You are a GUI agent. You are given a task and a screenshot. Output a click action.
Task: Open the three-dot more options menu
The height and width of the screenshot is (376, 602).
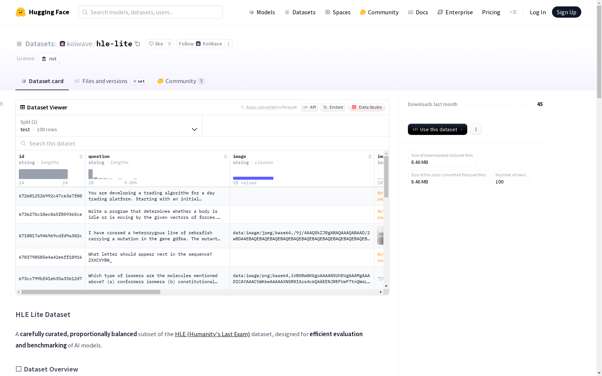(476, 129)
